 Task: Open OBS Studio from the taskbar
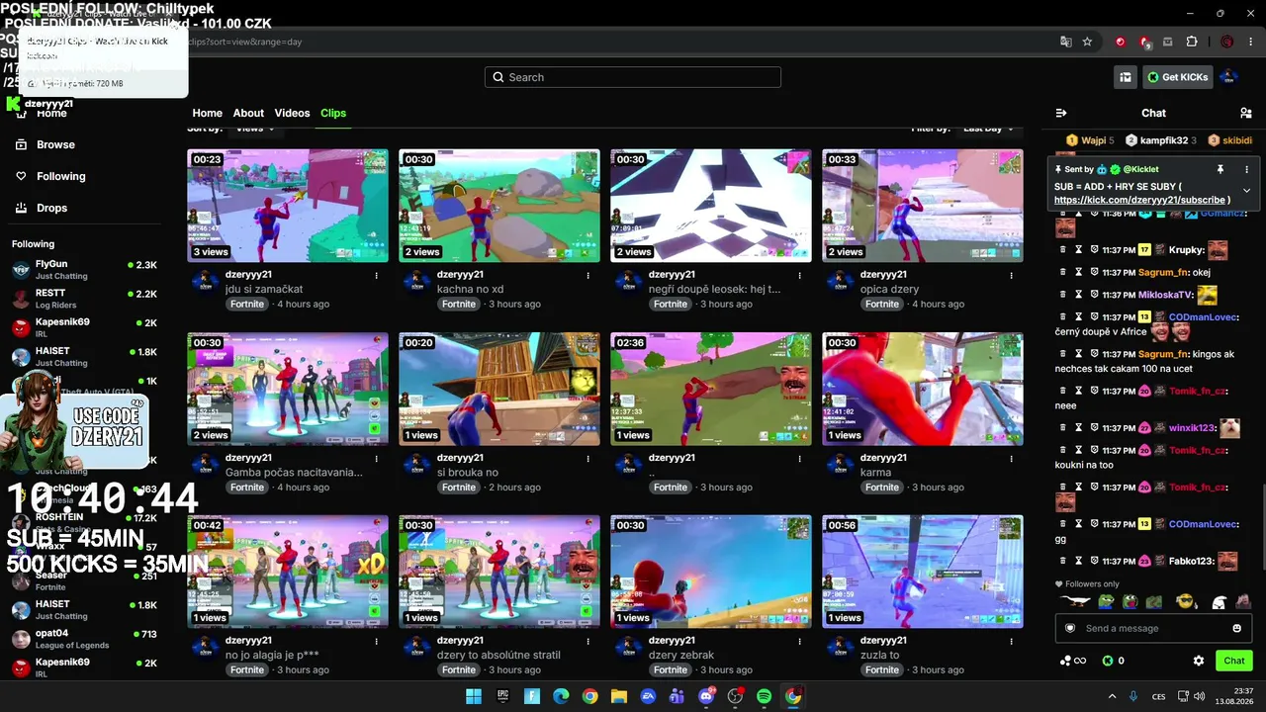(x=735, y=696)
